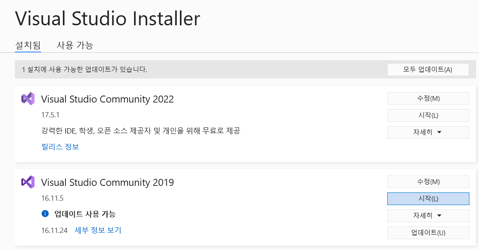Expand the 자세히 dropdown for Visual Studio 2022

point(428,133)
